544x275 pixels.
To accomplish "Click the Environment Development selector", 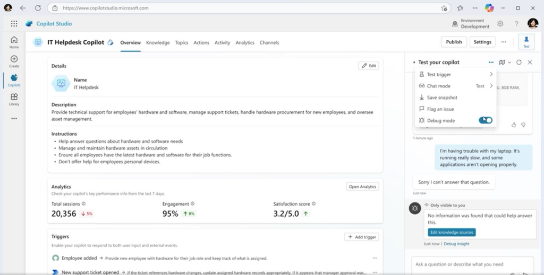I will pyautogui.click(x=471, y=23).
